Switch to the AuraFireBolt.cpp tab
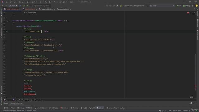This screenshot has height=112, width=199. click(x=47, y=9)
